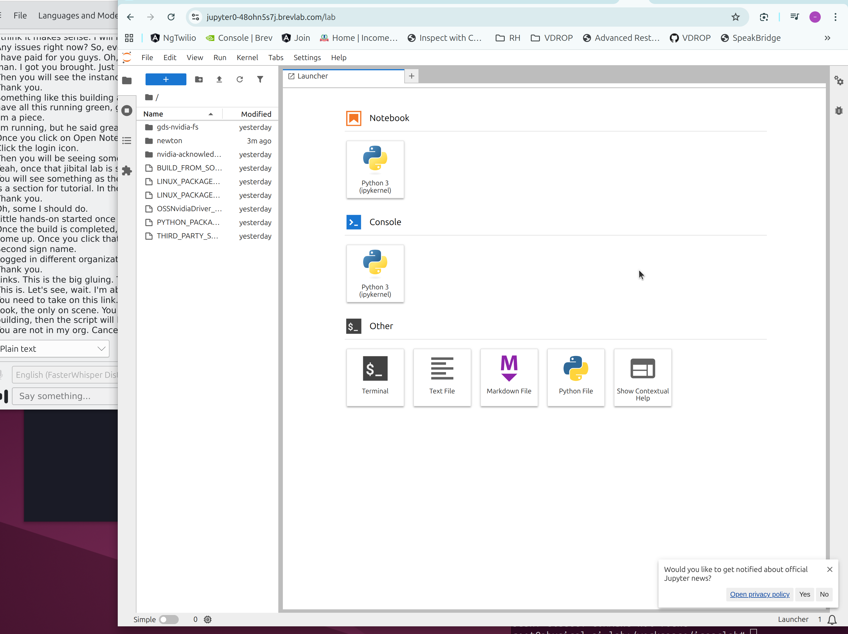Open the Plain text format dropdown

click(x=101, y=349)
